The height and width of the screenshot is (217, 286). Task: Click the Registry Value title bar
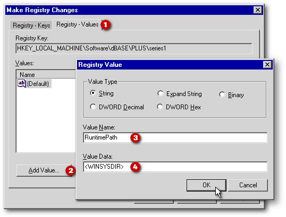point(170,65)
